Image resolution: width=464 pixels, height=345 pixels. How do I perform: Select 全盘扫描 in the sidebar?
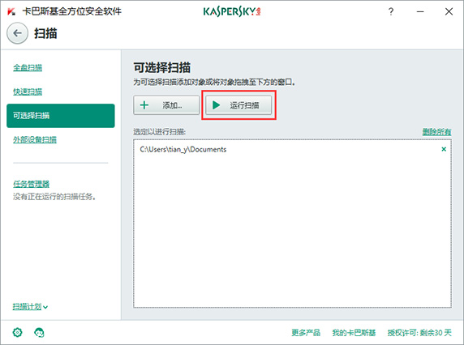point(28,68)
